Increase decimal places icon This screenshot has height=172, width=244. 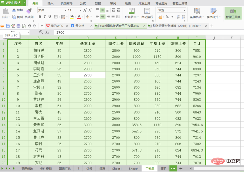pos(178,17)
